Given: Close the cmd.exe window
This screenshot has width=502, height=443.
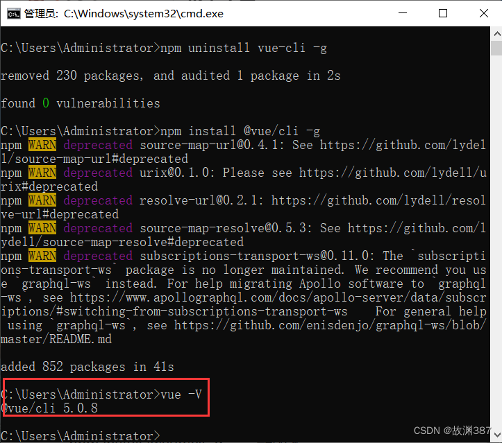Looking at the screenshot, I should coord(484,13).
